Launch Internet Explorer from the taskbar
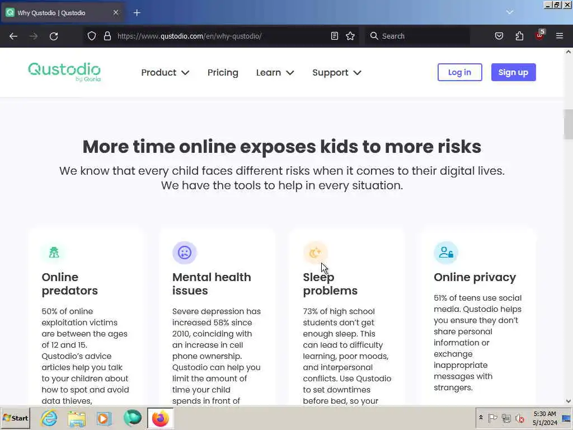 (49, 418)
